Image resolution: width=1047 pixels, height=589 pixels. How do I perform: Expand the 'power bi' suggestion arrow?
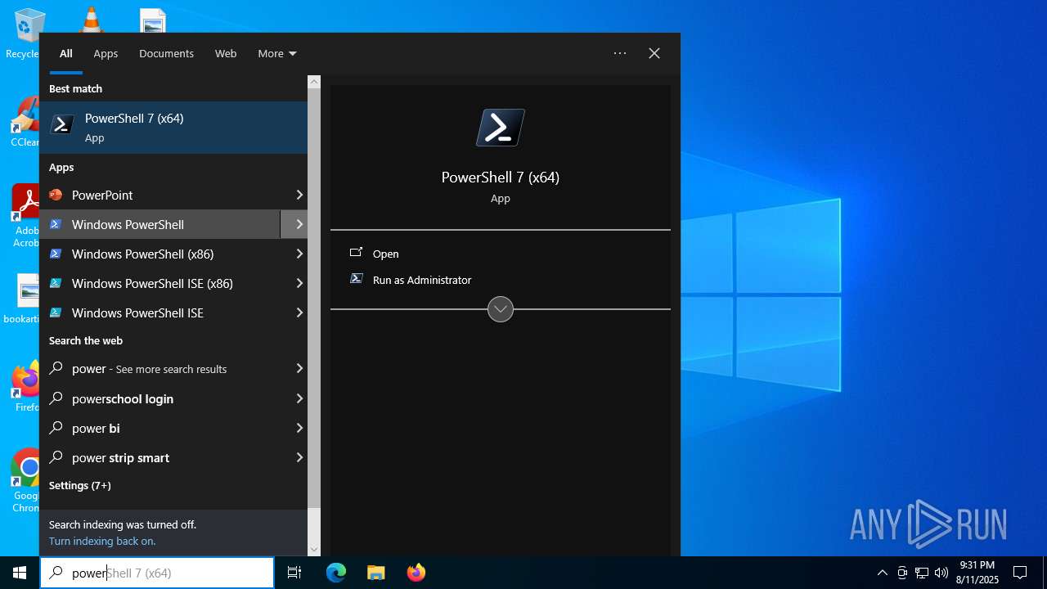[x=299, y=428]
